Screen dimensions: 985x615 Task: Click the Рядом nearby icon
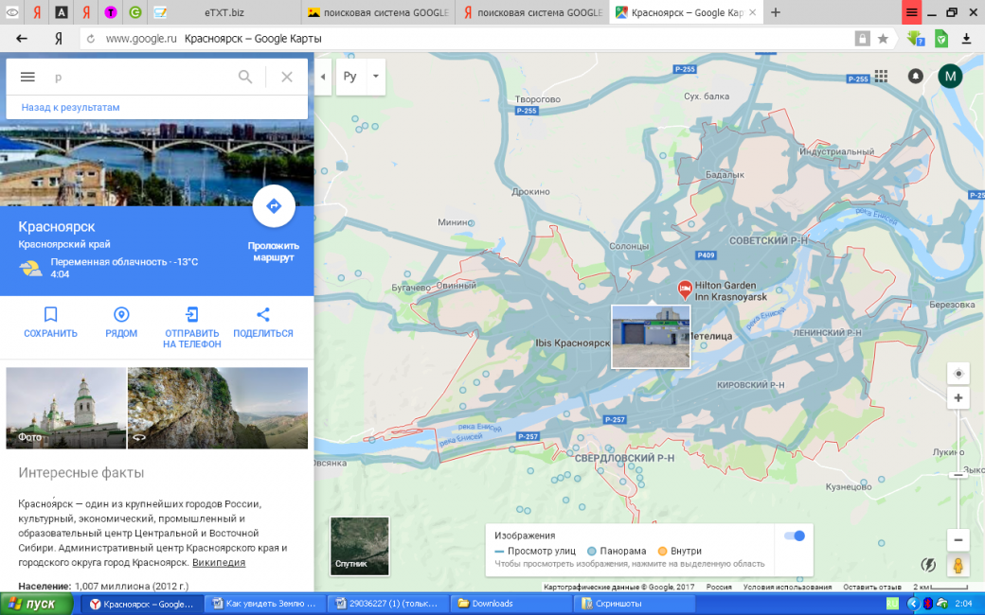(x=121, y=315)
